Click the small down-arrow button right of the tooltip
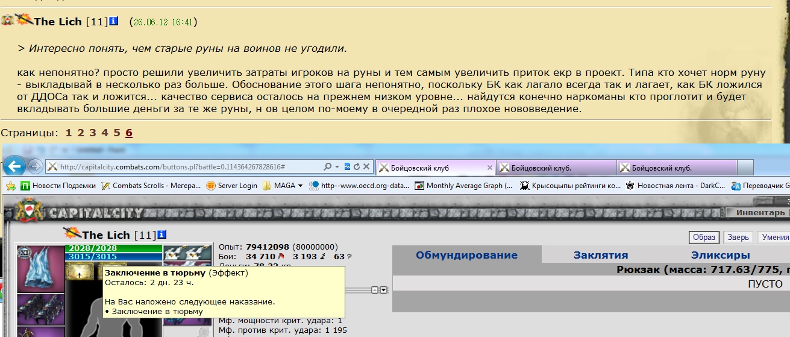790x337 pixels. tap(384, 290)
